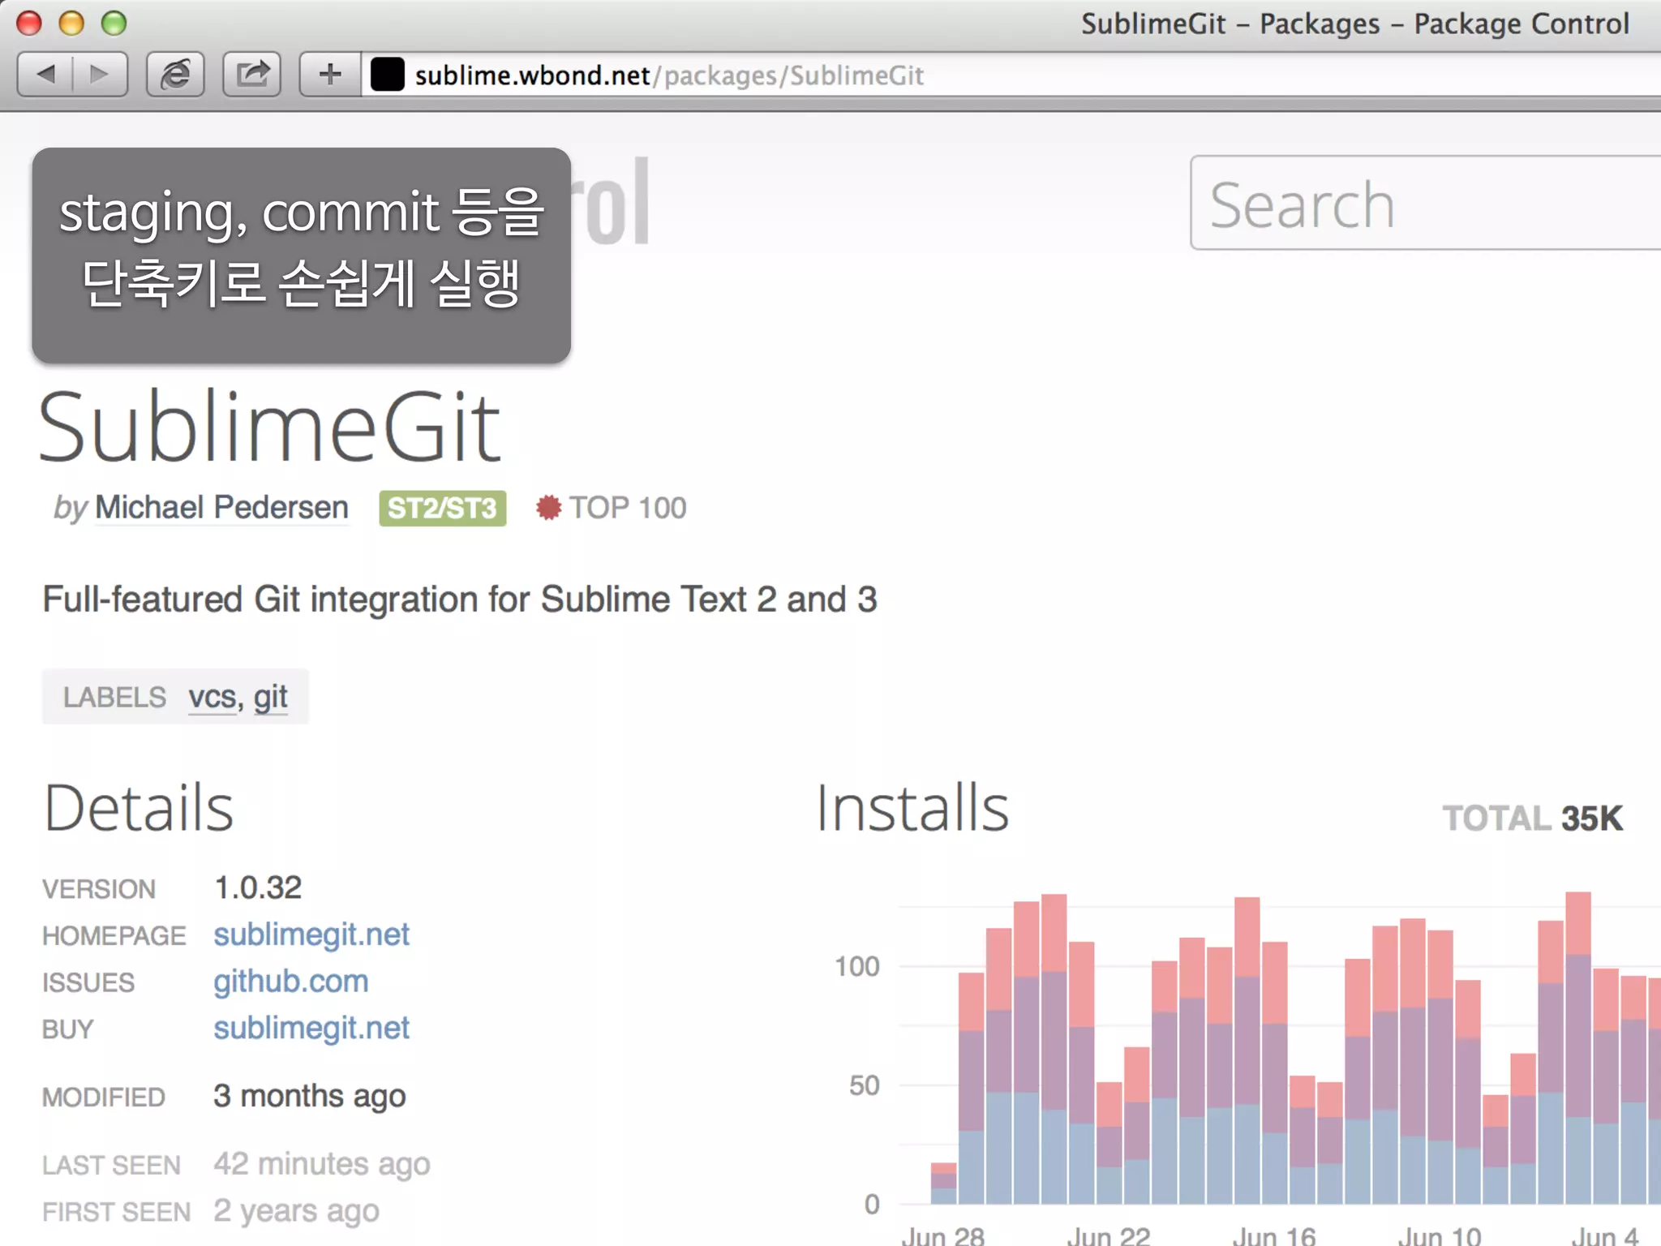Click the TOTAL 35K installs count
The height and width of the screenshot is (1246, 1661).
[1533, 818]
